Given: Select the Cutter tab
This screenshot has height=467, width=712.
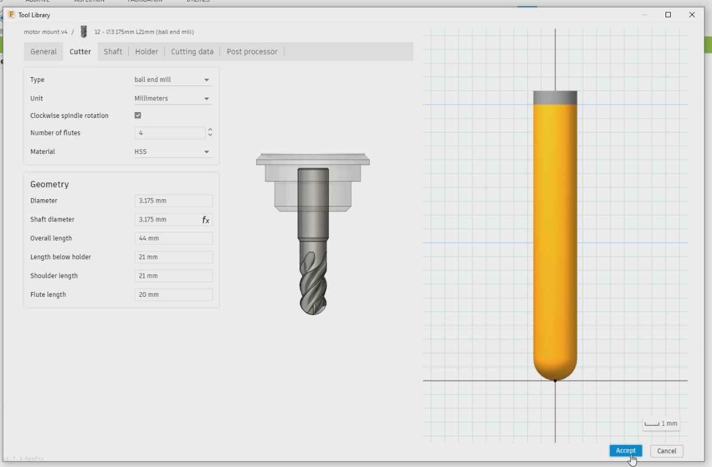Looking at the screenshot, I should [x=80, y=52].
